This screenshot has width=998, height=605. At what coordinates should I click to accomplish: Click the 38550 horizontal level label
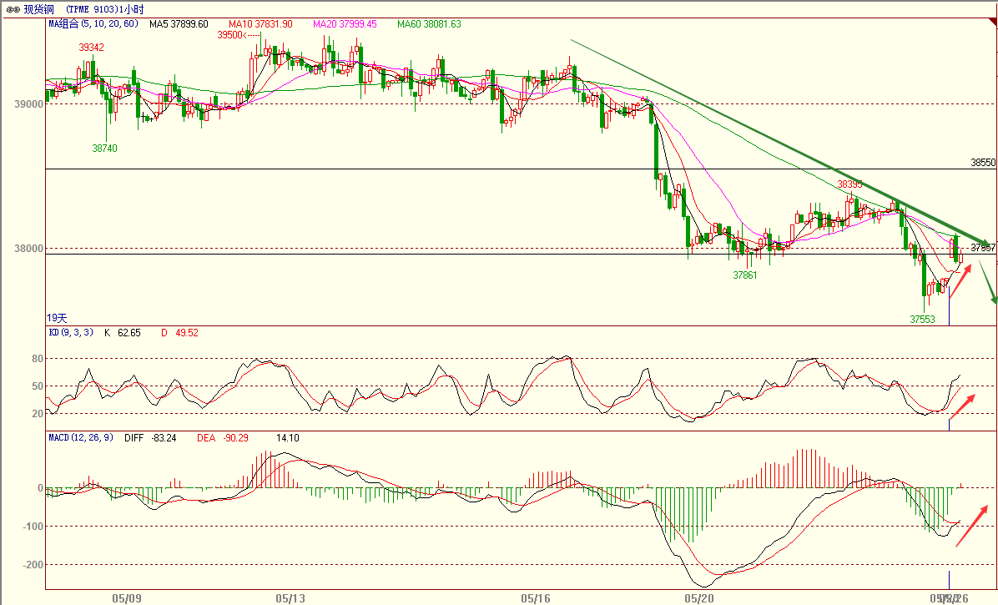coord(983,163)
